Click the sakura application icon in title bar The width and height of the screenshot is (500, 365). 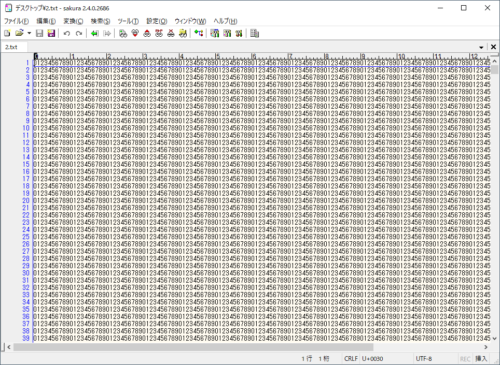(x=9, y=8)
